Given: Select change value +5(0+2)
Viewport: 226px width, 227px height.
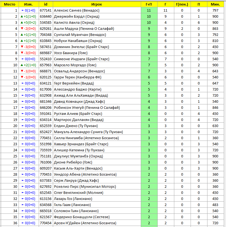Looking at the screenshot, I should [29, 23].
